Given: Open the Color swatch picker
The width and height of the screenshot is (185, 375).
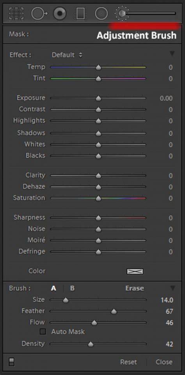Looking at the screenshot, I should click(x=135, y=271).
